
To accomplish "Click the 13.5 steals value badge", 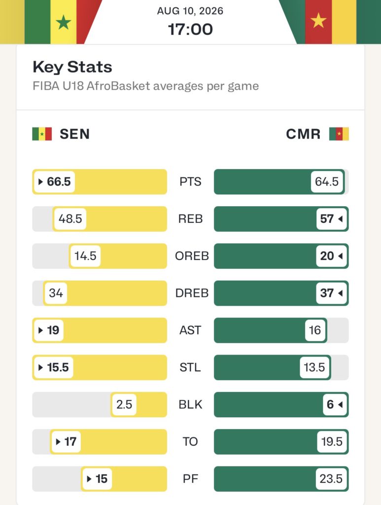I will (314, 367).
